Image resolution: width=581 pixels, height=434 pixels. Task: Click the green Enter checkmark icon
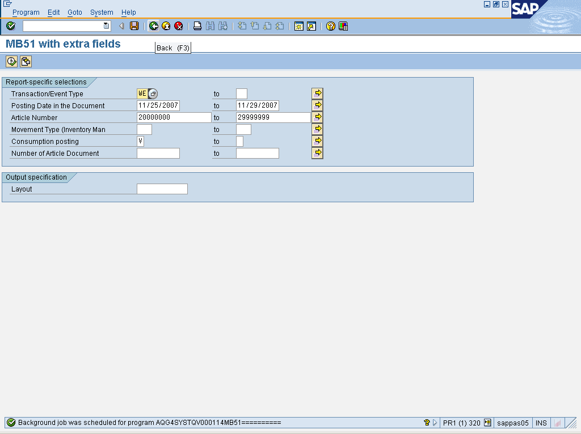[11, 26]
